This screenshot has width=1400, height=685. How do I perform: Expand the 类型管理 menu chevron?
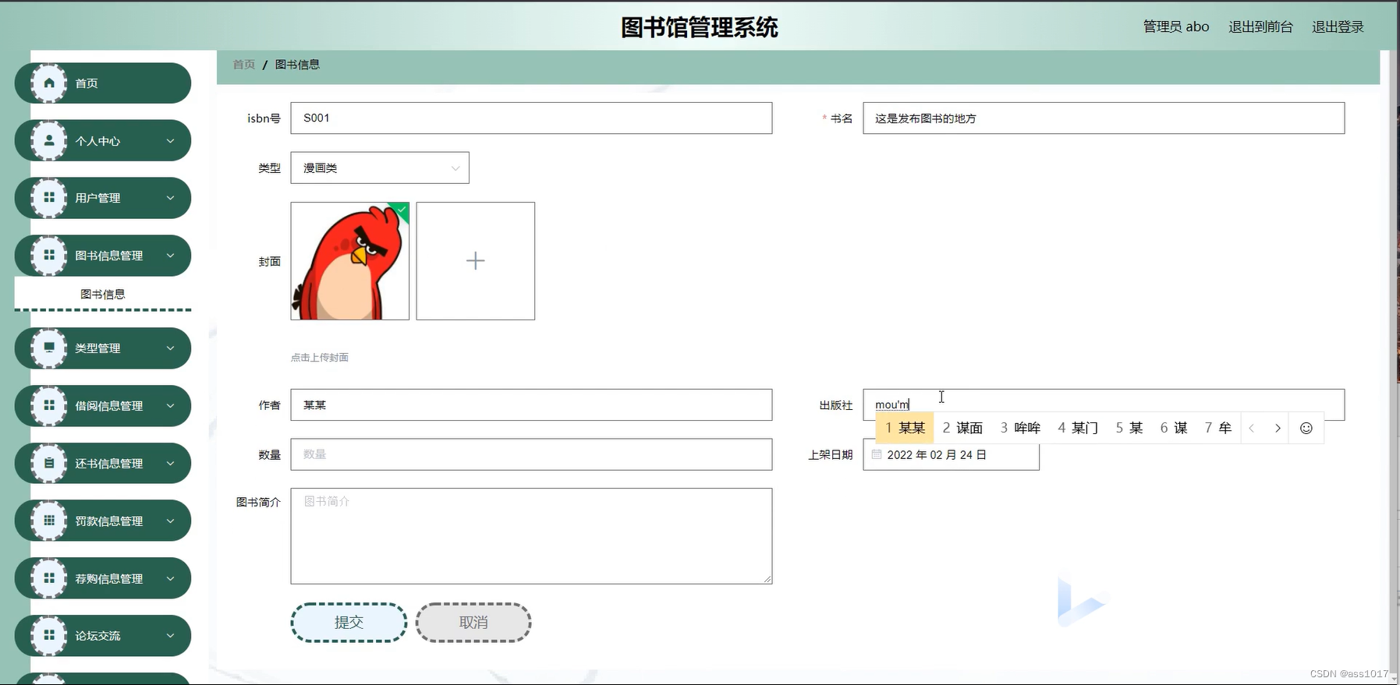coord(170,348)
